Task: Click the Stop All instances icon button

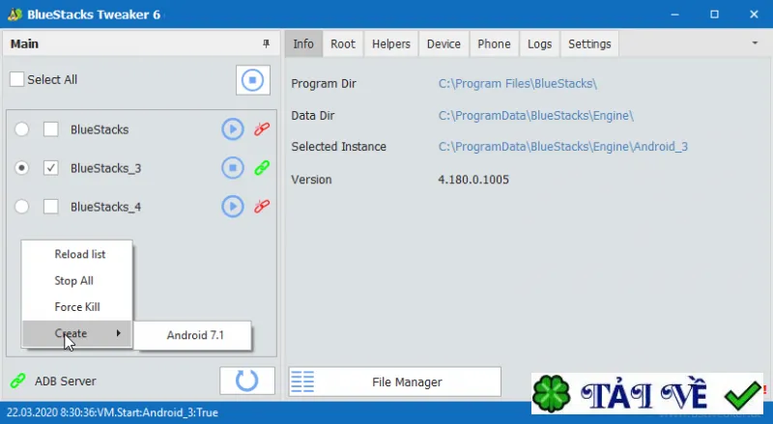Action: click(x=252, y=80)
